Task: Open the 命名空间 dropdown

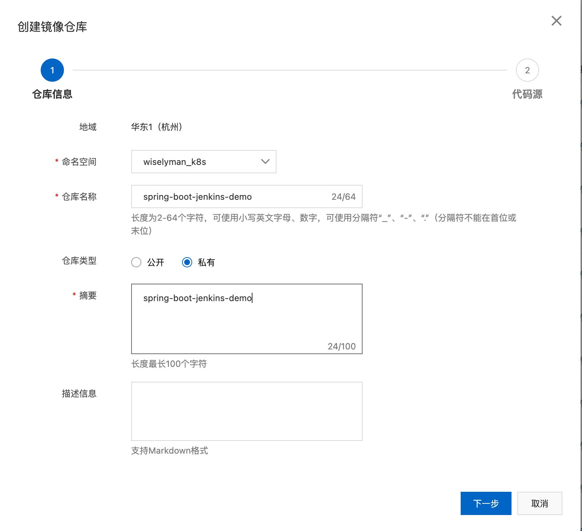Action: click(x=203, y=162)
